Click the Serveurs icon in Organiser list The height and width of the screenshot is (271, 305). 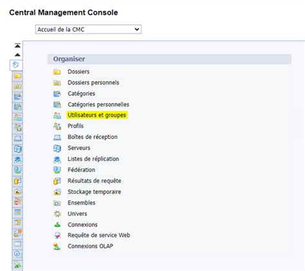tap(57, 148)
